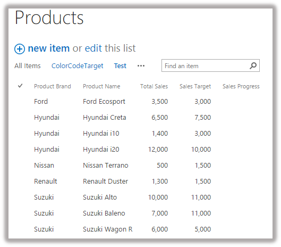Switch to the ColorCodeTarget view
Screen dimensions: 281x247
[x=77, y=66]
